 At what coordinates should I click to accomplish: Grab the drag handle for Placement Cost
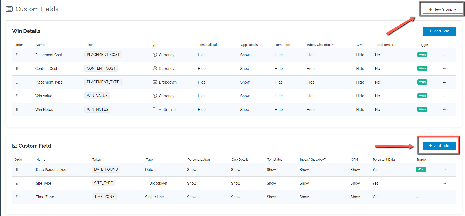[17, 55]
